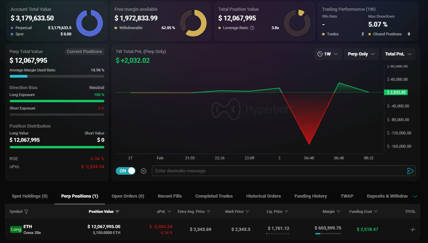Click the danmaku settings hexagon icon

click(143, 171)
